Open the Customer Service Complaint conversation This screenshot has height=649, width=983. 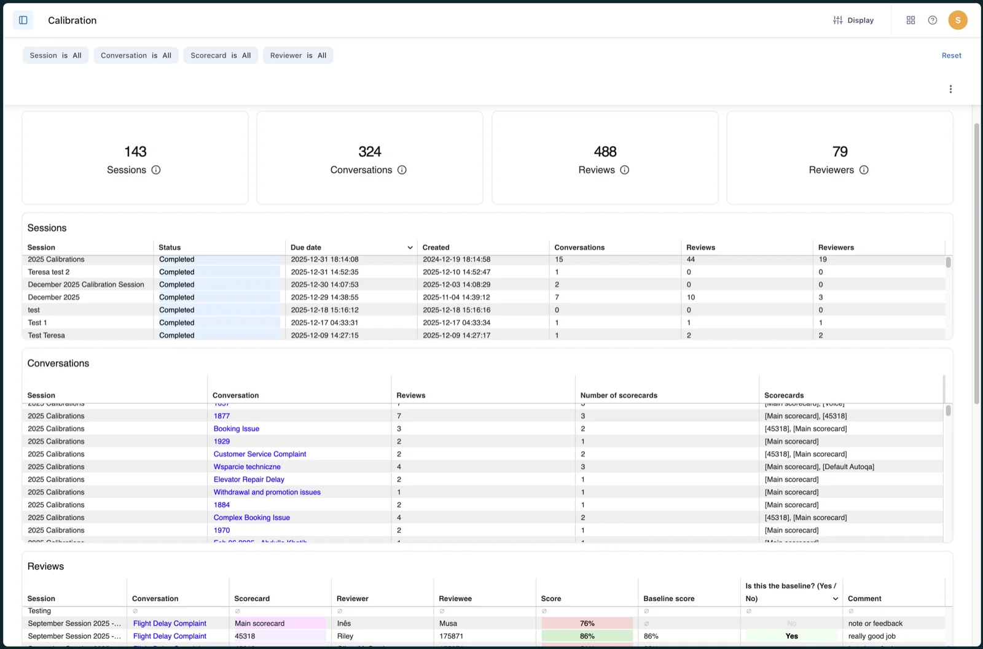tap(260, 454)
